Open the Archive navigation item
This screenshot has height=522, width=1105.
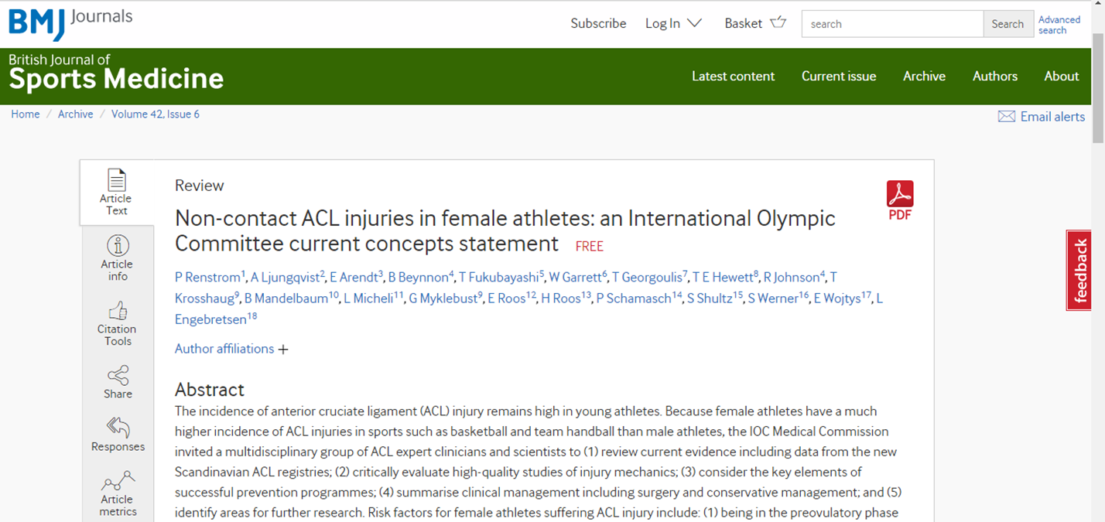click(x=924, y=76)
